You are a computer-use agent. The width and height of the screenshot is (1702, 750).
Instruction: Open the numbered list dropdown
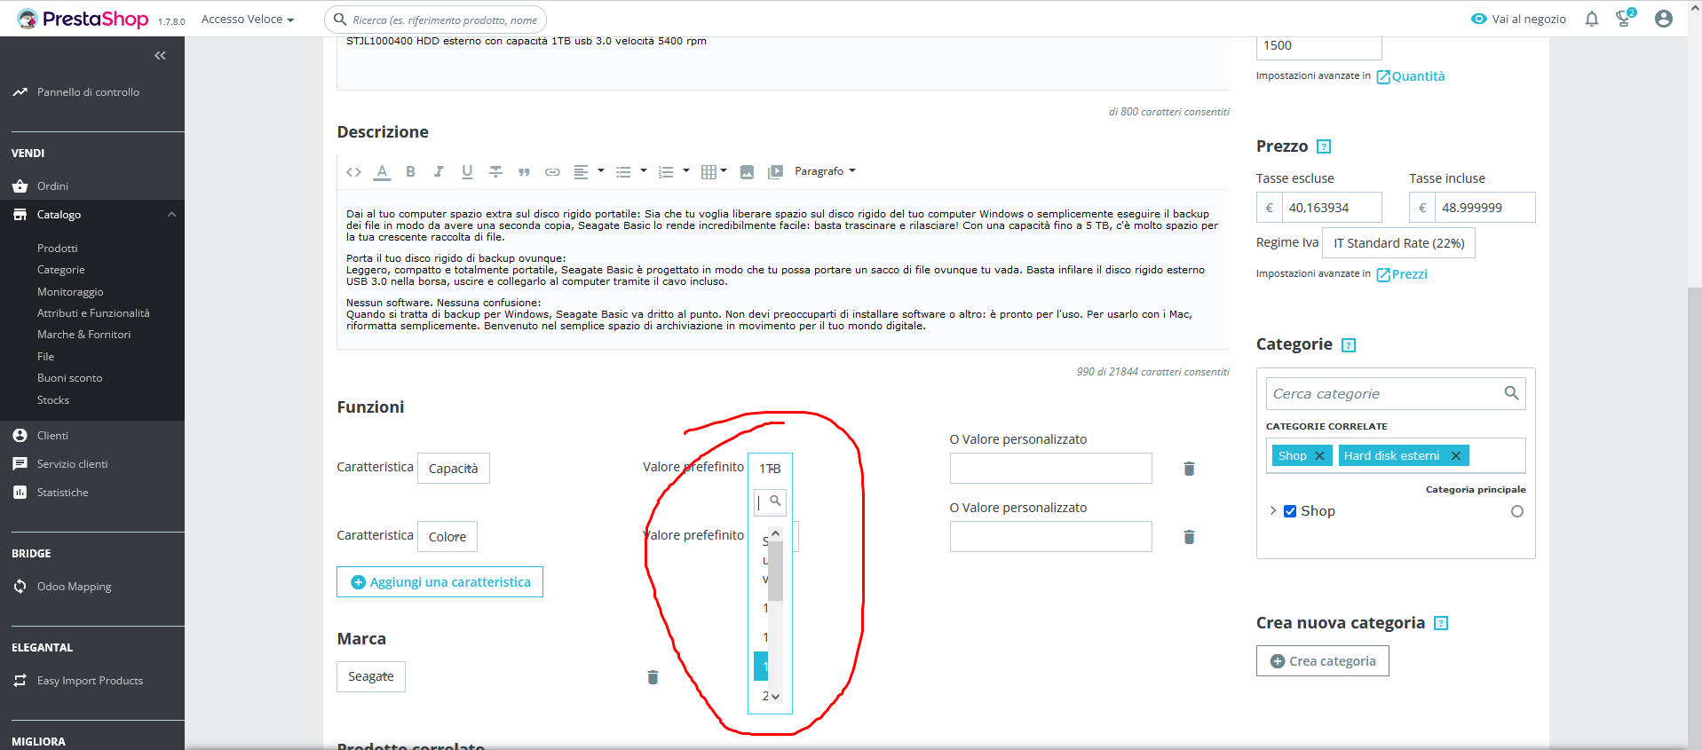point(674,172)
